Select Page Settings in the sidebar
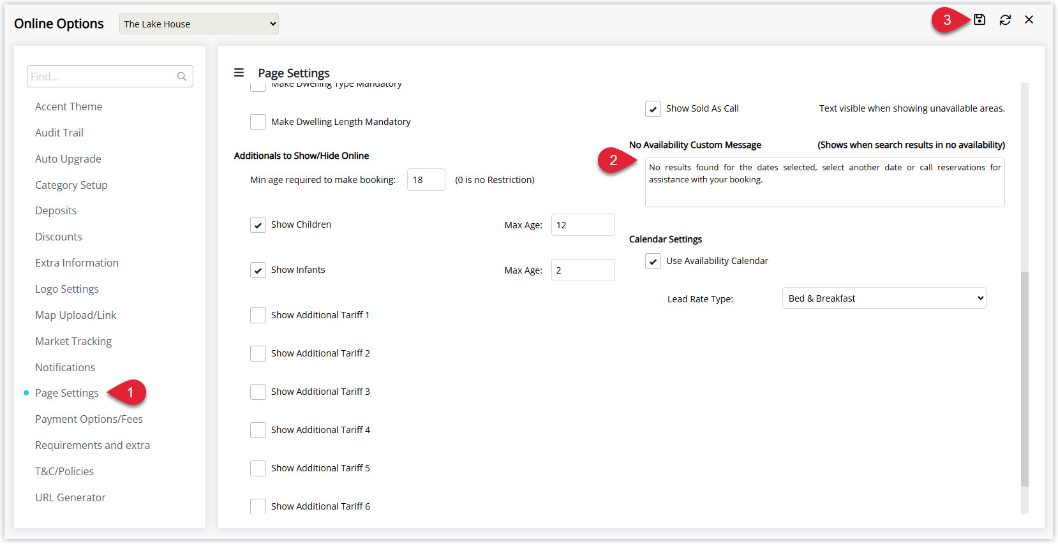1058x544 pixels. [x=67, y=393]
